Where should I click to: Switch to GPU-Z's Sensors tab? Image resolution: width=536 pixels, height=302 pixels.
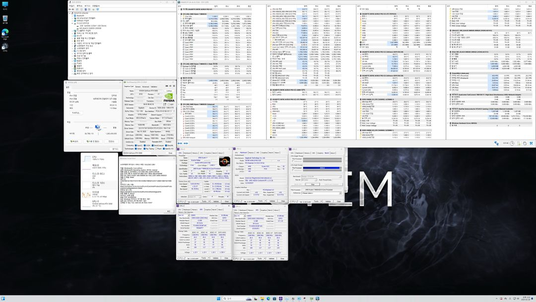(138, 86)
